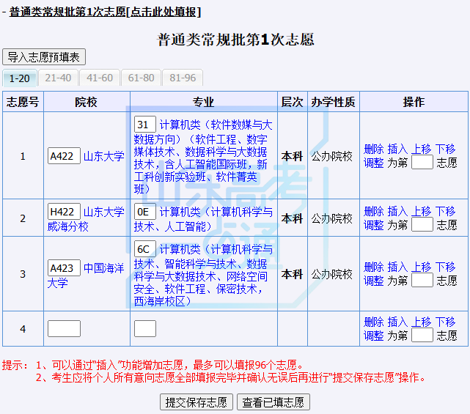Click the 点击此处填报 header link
470x414 pixels.
164,12
